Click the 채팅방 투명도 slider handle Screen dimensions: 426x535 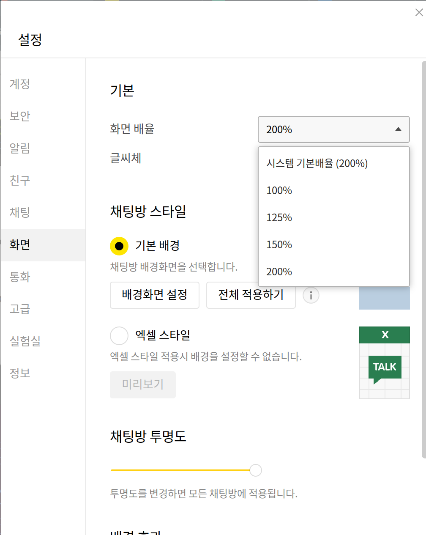point(255,470)
